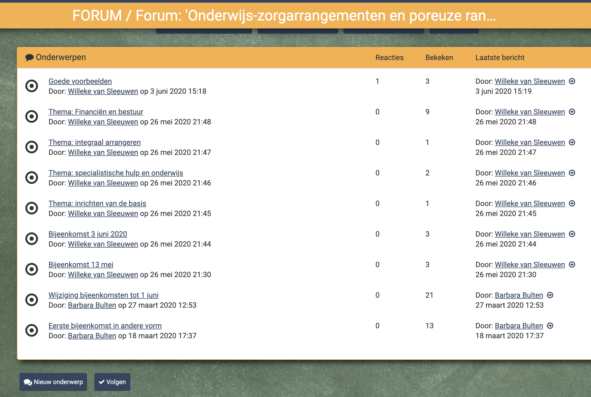The image size is (591, 397).
Task: Click the Laatste bericht column header
Action: pyautogui.click(x=500, y=57)
